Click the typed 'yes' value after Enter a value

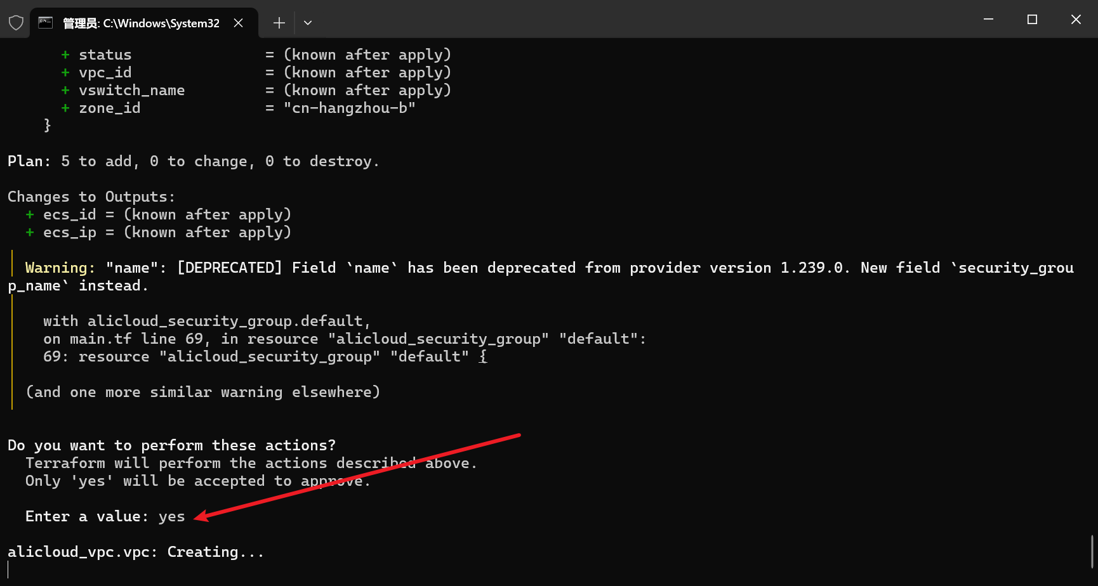[x=171, y=517]
